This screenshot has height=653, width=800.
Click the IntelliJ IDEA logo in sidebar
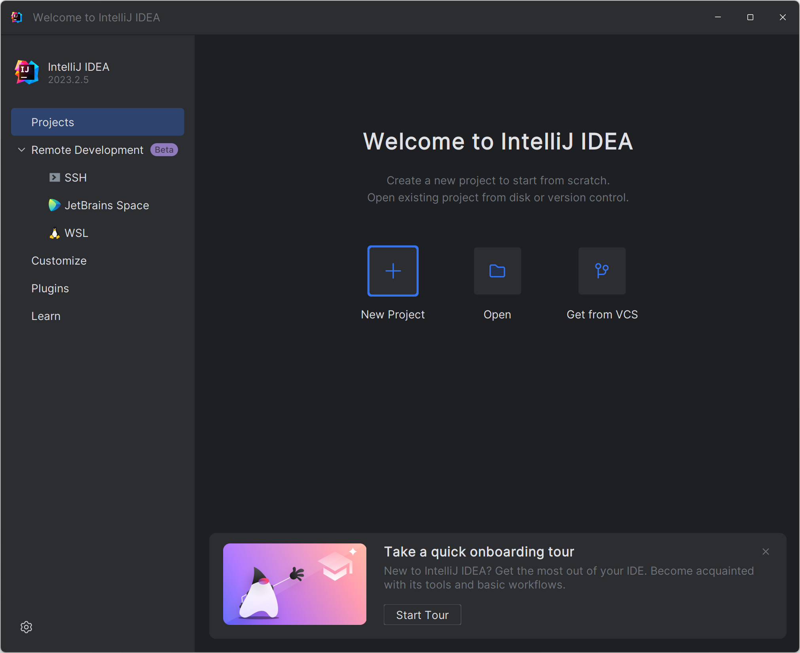click(x=27, y=72)
